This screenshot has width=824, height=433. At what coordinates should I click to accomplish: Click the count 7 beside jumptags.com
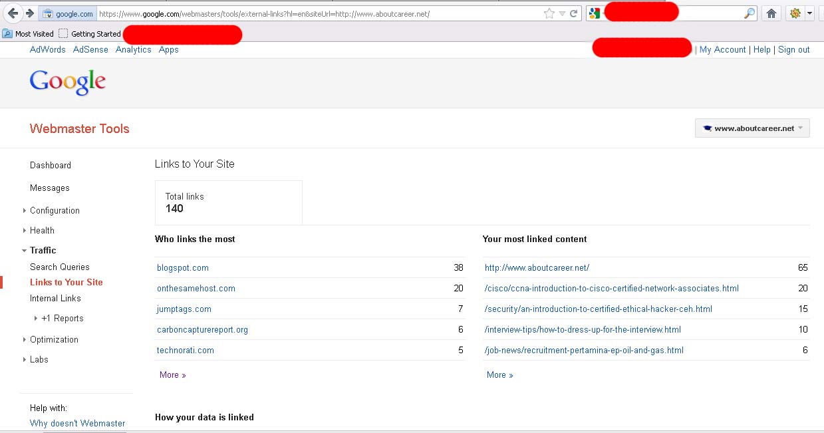pyautogui.click(x=461, y=309)
